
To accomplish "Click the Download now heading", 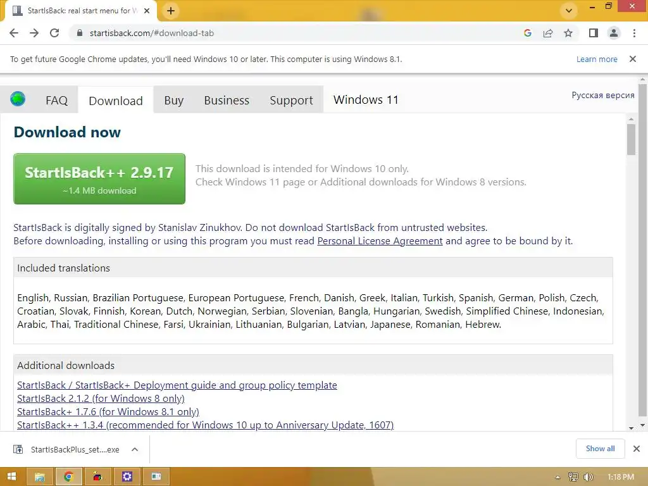I will click(x=67, y=132).
